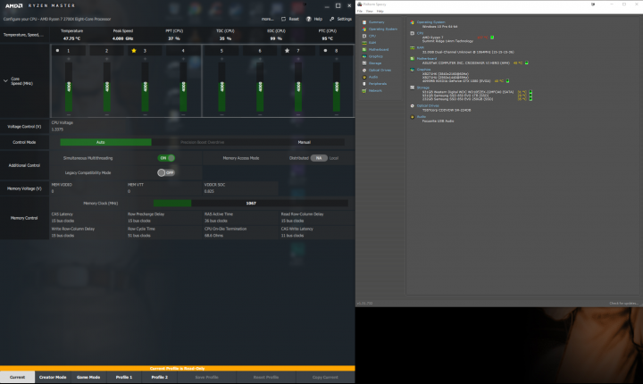
Task: Click Reset in Ryzen Master header
Action: coord(290,19)
